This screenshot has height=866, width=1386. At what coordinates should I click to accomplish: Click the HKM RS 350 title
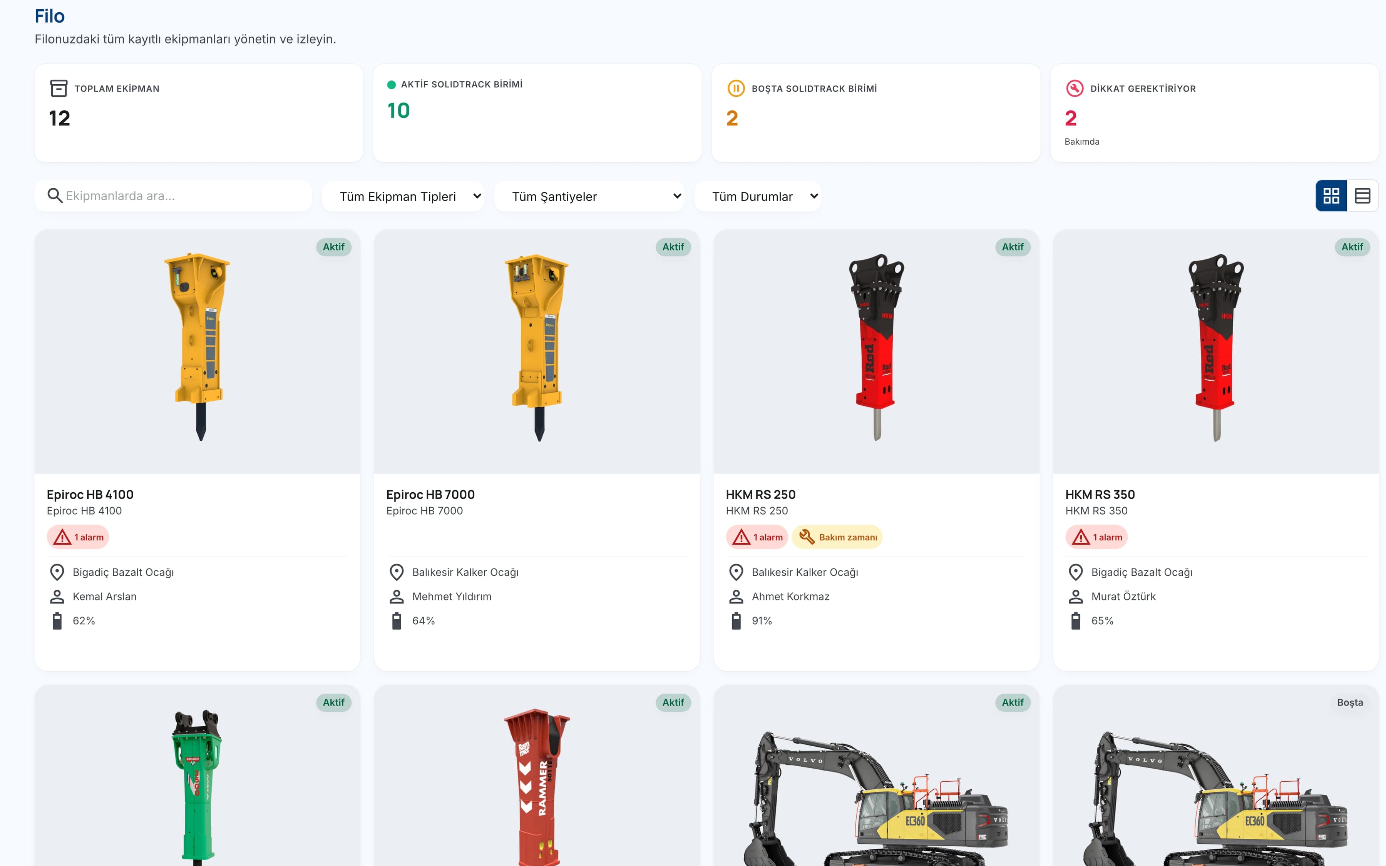(1100, 494)
